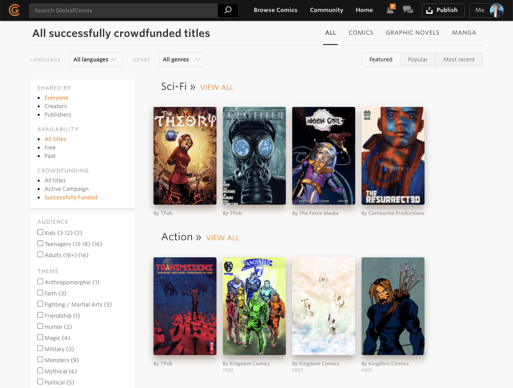Click View All next to Sci-Fi
This screenshot has height=388, width=513.
pyautogui.click(x=217, y=87)
